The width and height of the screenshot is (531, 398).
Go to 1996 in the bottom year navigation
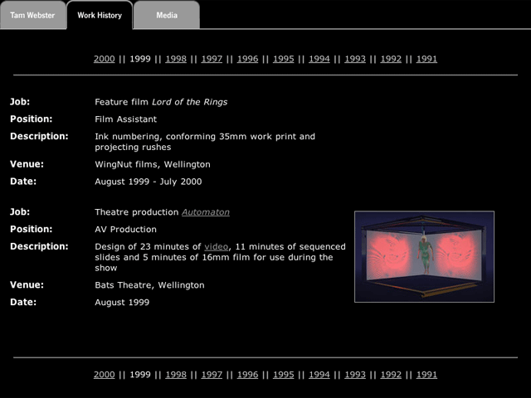click(x=247, y=375)
